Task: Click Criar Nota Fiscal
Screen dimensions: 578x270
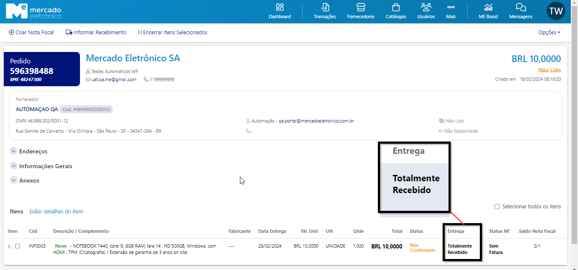Action: pyautogui.click(x=31, y=32)
